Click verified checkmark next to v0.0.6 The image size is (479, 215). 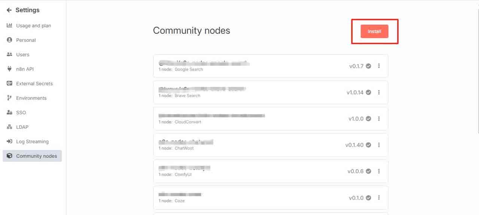[x=369, y=171]
